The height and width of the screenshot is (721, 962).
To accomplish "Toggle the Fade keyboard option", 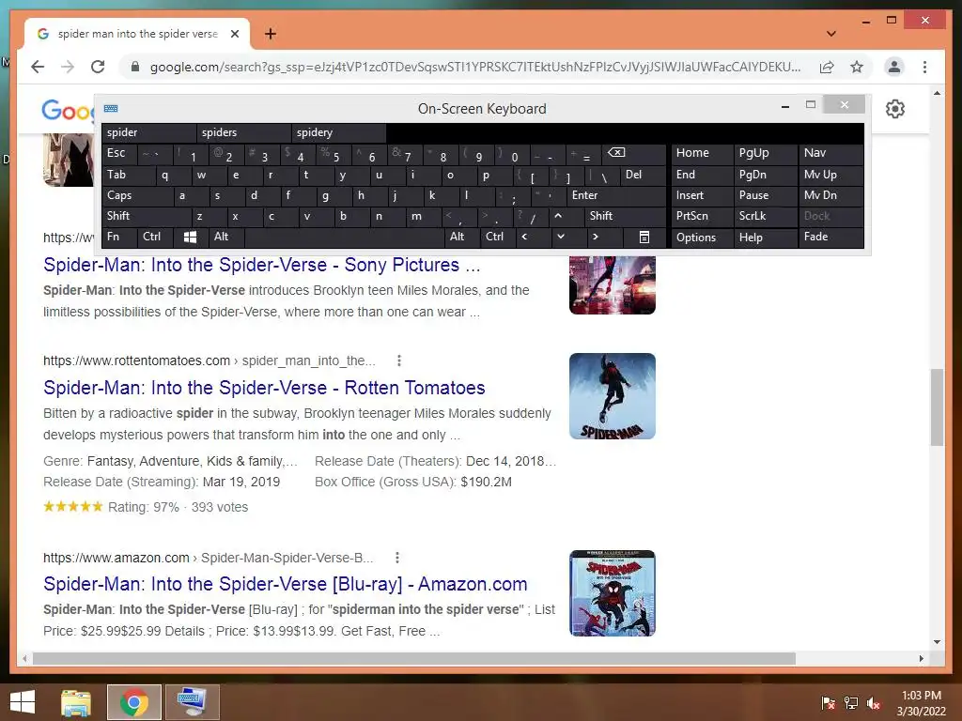I will click(x=830, y=237).
